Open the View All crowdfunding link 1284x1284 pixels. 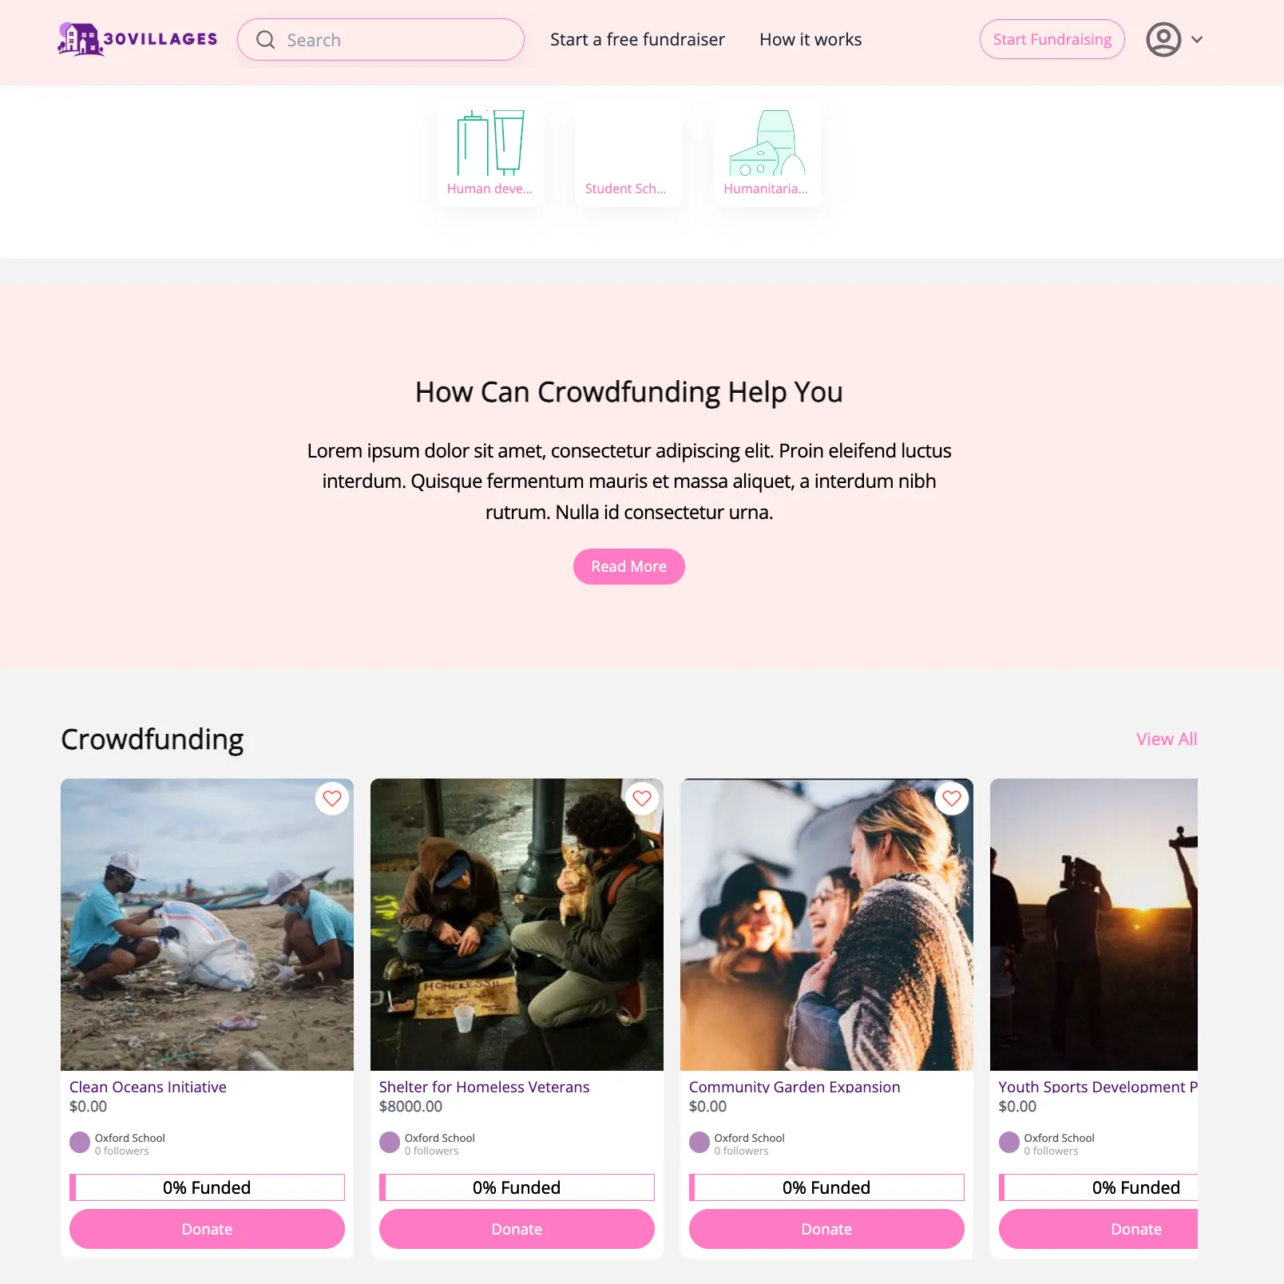click(x=1167, y=739)
